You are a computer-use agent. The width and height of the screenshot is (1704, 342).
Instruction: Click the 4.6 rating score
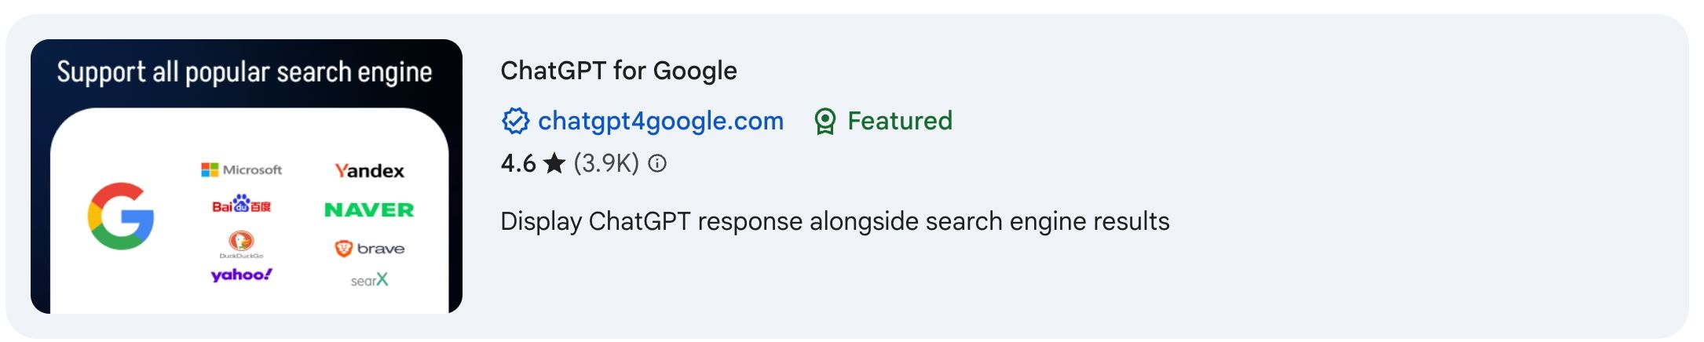click(x=518, y=163)
